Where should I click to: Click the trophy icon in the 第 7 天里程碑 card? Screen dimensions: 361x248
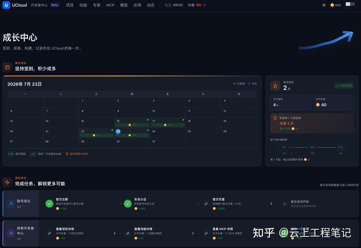275,118
